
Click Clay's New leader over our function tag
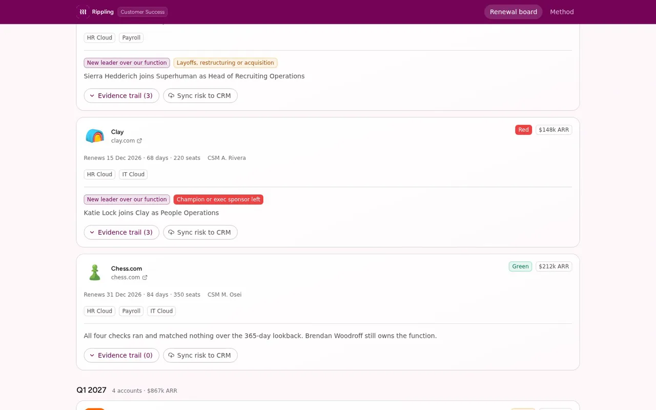[127, 199]
